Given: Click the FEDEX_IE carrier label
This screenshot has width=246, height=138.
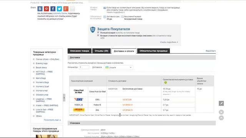Looking at the screenshot, I should (x=78, y=105).
